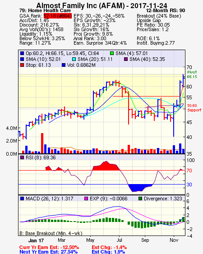Click the Vol: 0.6862M legend text
The image size is (203, 254).
[x=81, y=65]
